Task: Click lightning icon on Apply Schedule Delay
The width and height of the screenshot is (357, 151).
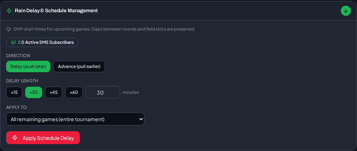Action: (x=15, y=138)
